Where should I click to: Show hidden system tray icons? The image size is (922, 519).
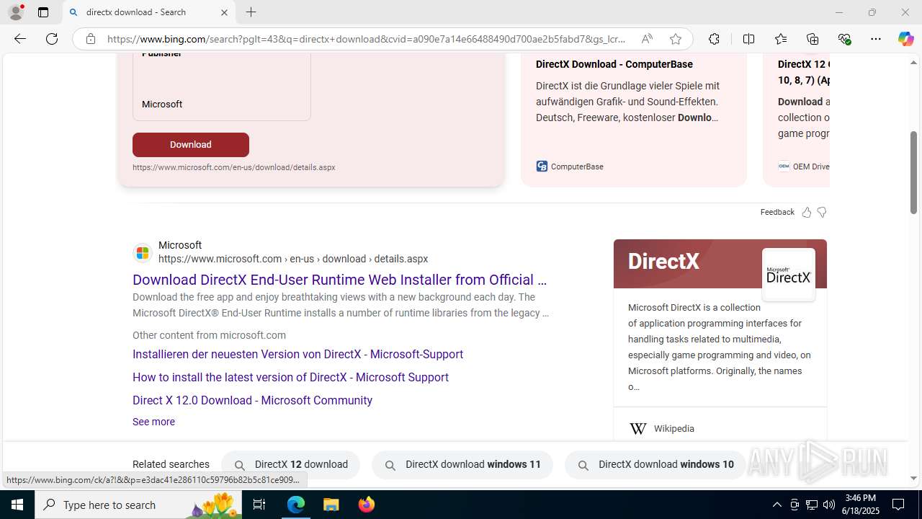776,505
